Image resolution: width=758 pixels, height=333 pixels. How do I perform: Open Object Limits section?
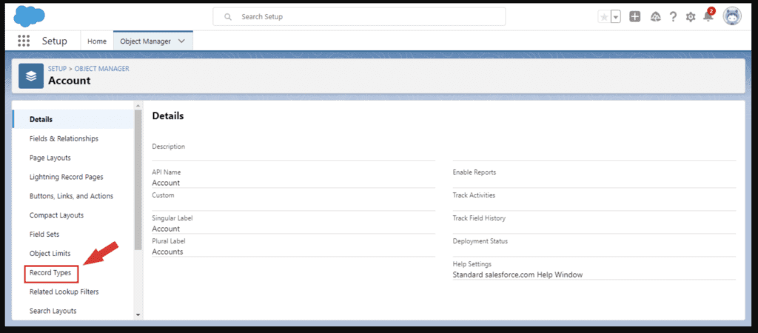pyautogui.click(x=50, y=253)
